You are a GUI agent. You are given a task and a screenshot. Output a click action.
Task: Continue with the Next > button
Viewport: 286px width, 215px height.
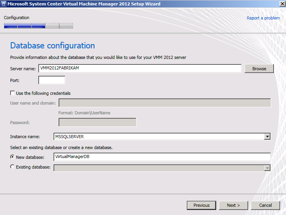coord(233,205)
